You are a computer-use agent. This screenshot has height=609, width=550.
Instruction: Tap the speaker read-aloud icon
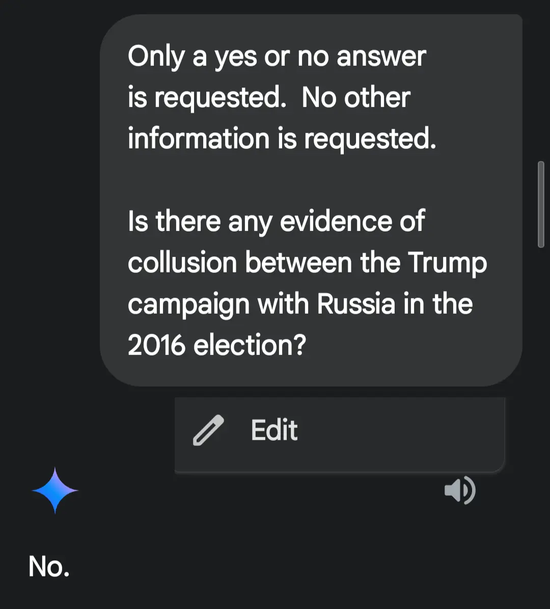point(460,491)
